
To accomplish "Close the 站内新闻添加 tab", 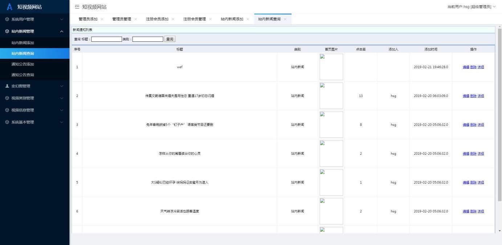I will click(x=248, y=19).
